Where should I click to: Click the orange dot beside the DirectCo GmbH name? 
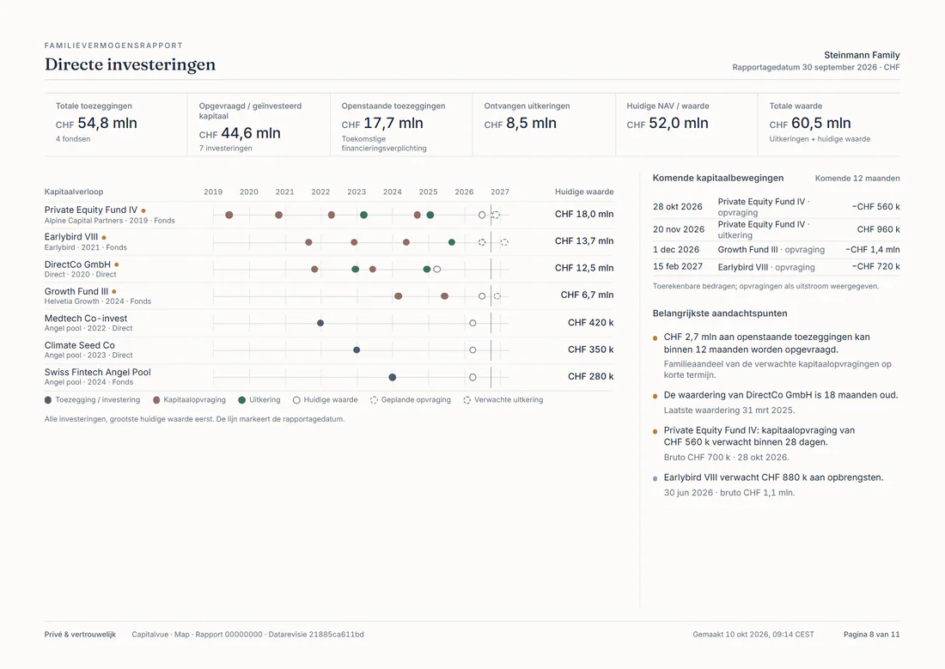pos(116,265)
